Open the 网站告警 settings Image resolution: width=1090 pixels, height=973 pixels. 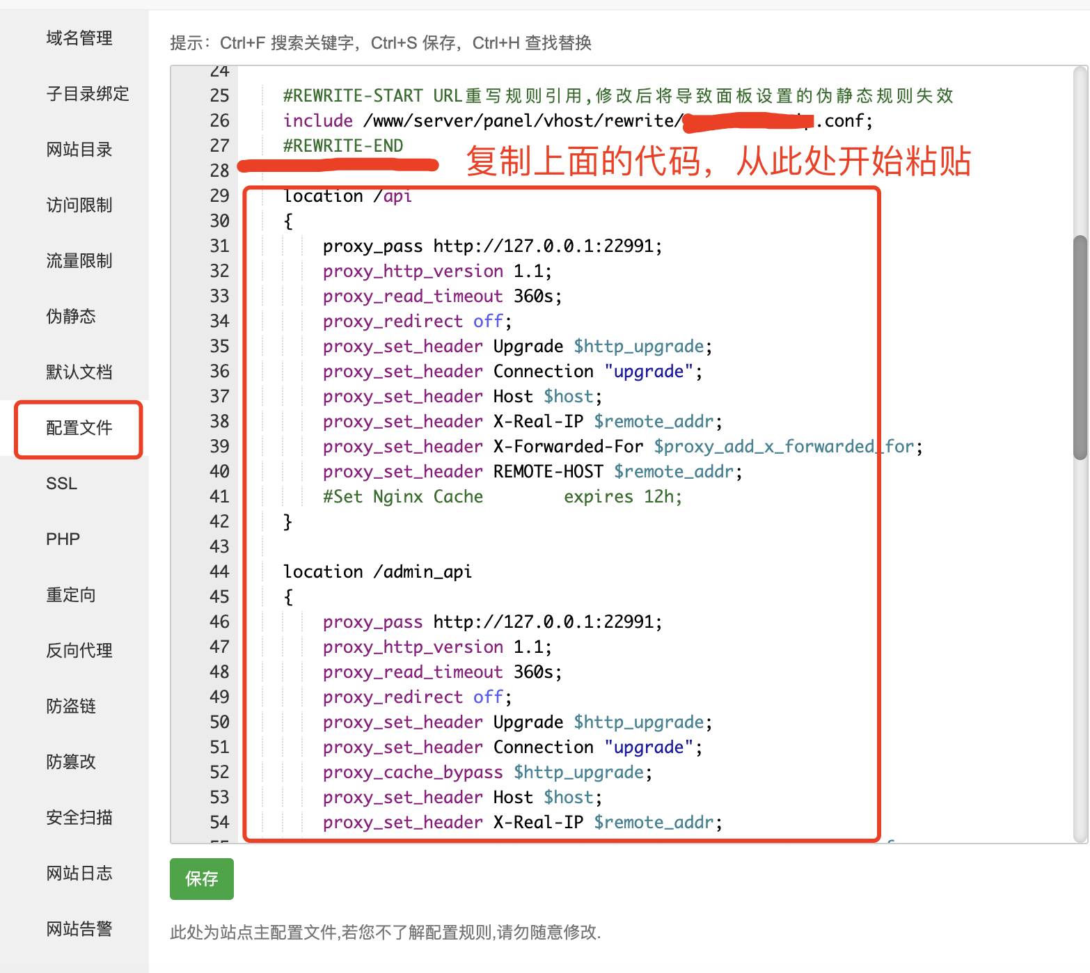pyautogui.click(x=79, y=929)
